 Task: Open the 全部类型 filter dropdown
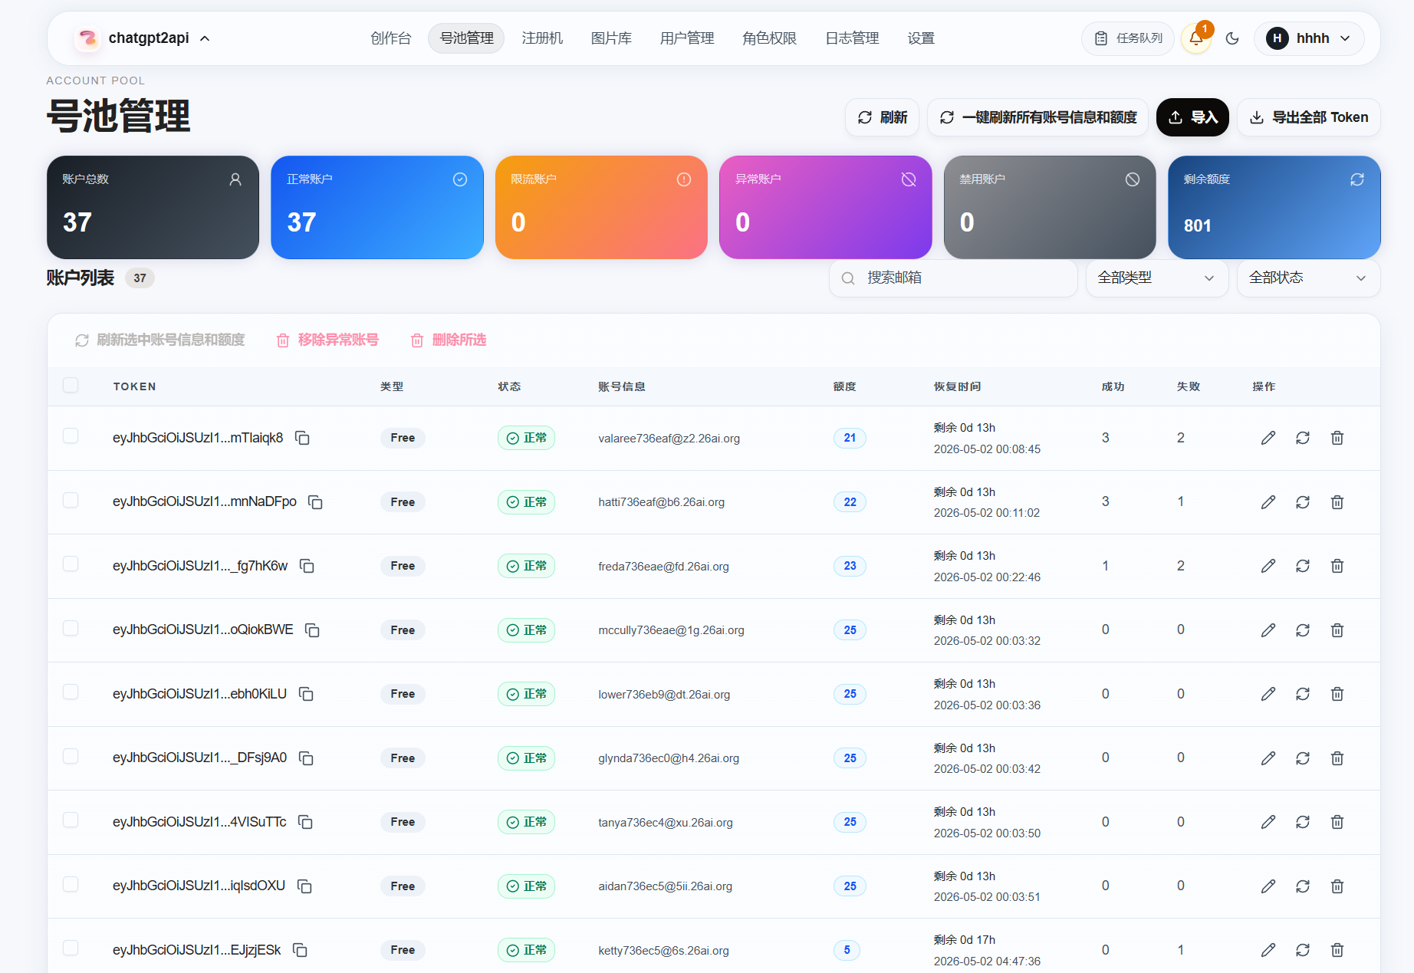(x=1157, y=278)
